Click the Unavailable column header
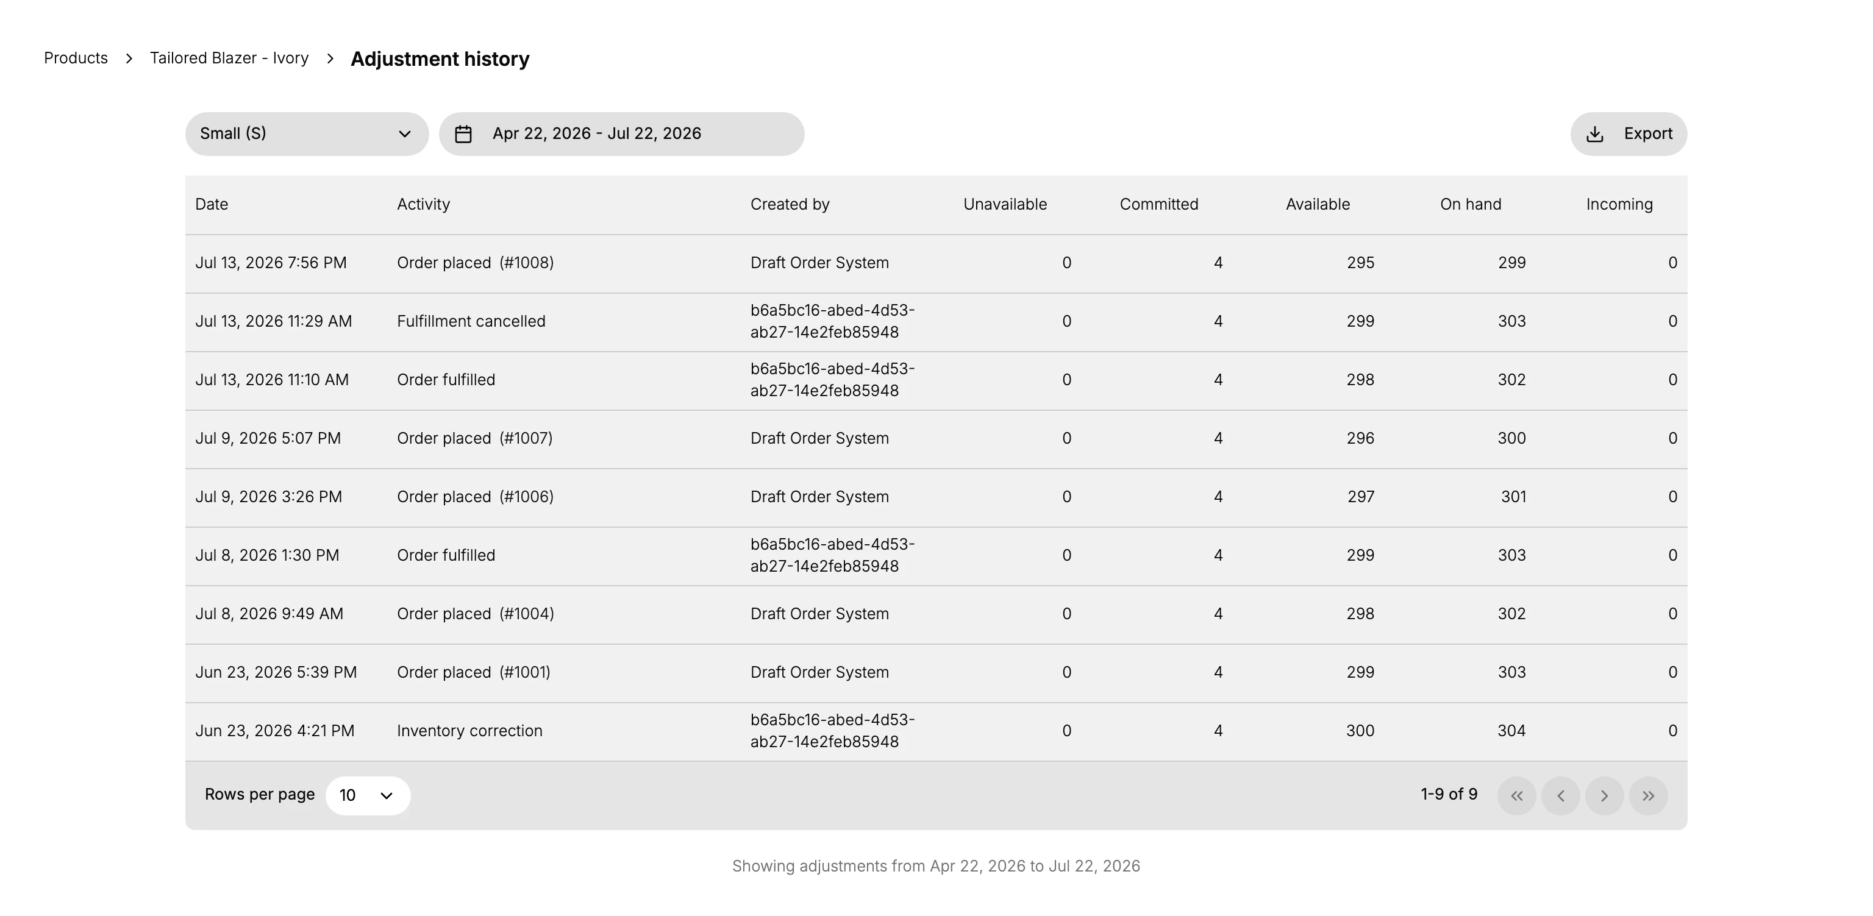The width and height of the screenshot is (1873, 916). [1005, 204]
